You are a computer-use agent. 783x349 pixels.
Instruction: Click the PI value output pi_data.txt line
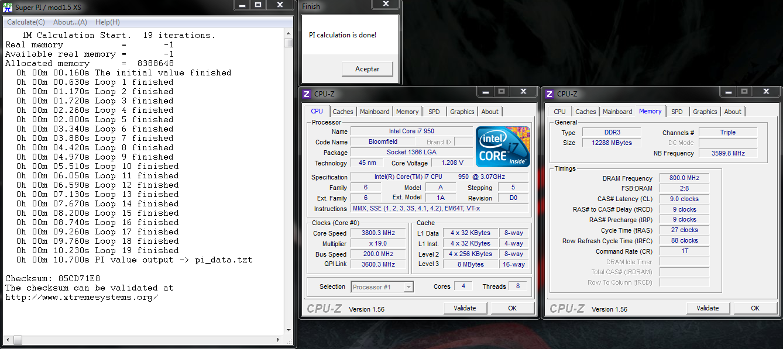pos(134,260)
